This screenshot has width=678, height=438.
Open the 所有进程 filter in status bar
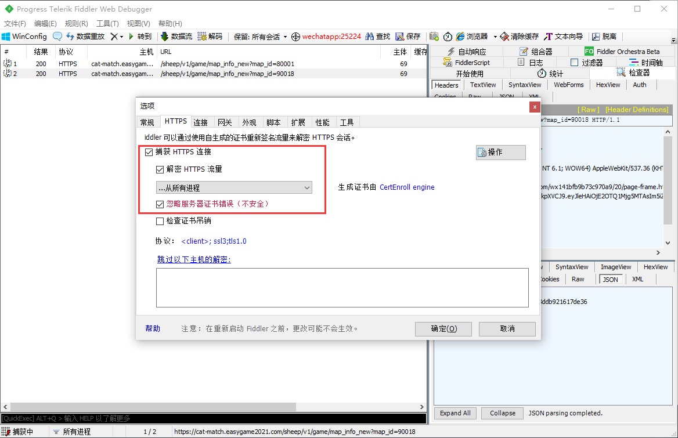[x=72, y=432]
